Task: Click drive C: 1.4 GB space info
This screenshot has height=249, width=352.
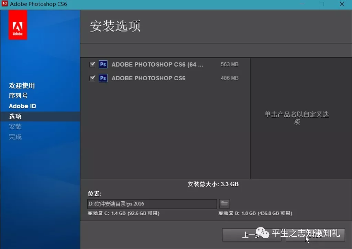Action: [x=123, y=213]
